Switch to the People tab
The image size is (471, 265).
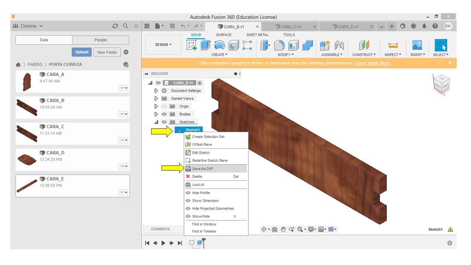tap(100, 40)
